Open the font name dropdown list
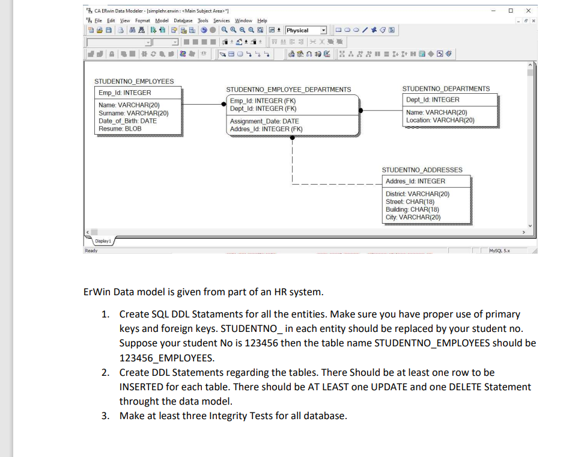 pyautogui.click(x=148, y=42)
